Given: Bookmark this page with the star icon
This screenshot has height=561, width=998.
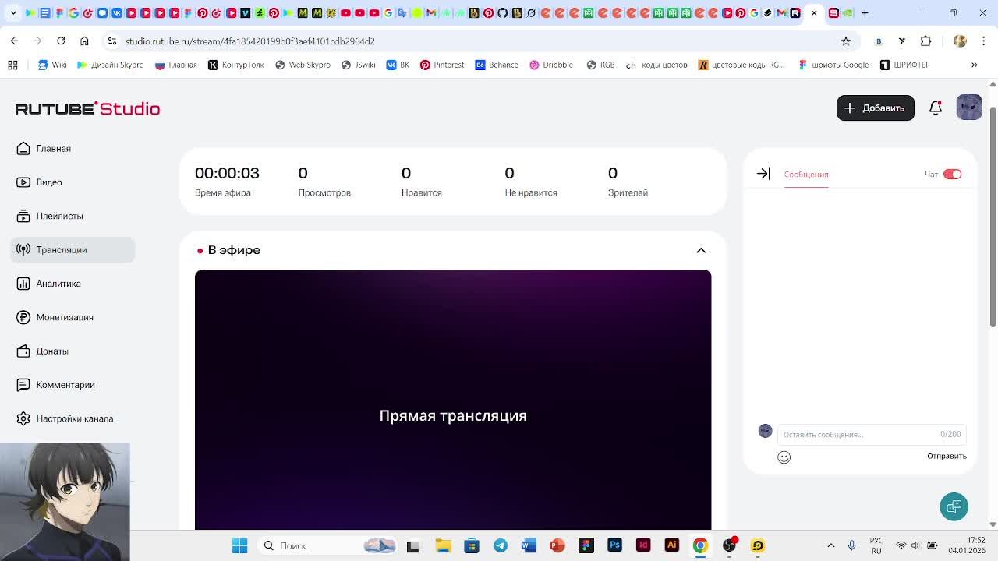Looking at the screenshot, I should coord(846,41).
